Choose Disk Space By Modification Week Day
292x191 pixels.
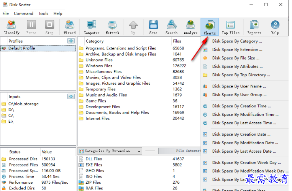pyautogui.click(x=245, y=171)
